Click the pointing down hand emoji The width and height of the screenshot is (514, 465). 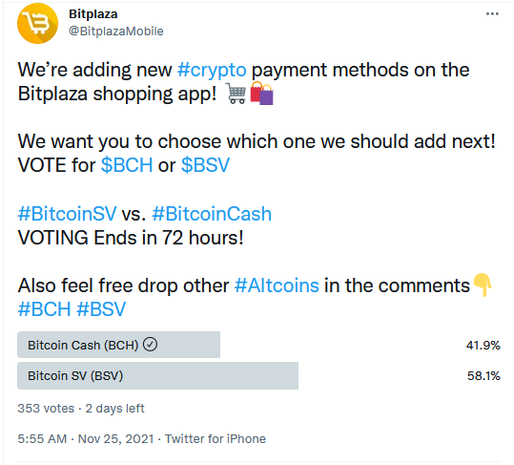pyautogui.click(x=483, y=285)
